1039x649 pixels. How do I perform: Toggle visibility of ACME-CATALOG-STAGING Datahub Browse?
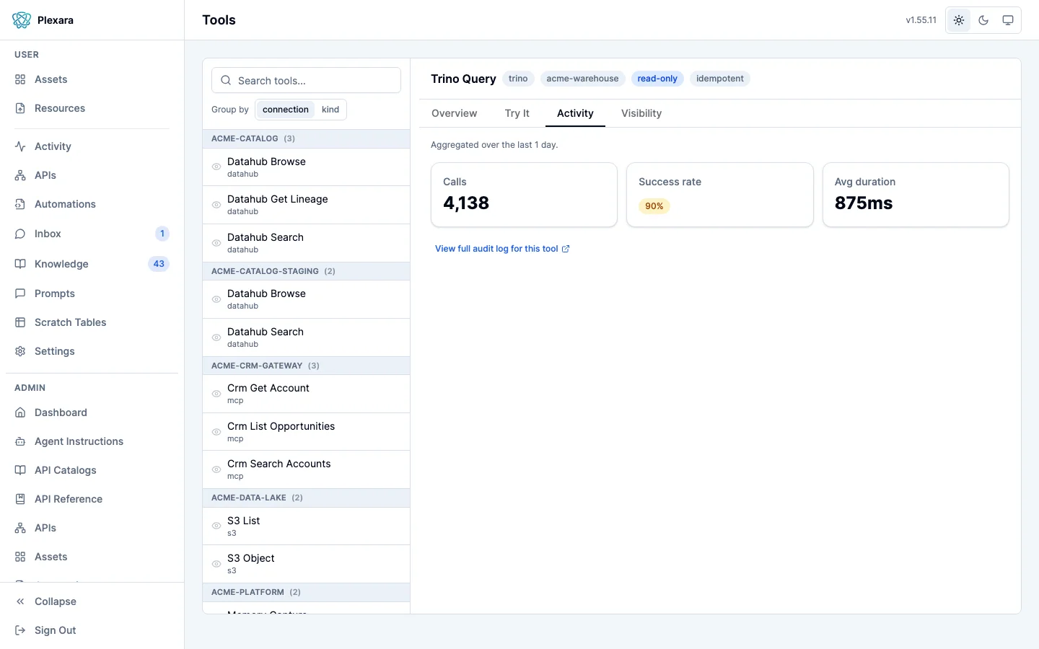click(216, 299)
